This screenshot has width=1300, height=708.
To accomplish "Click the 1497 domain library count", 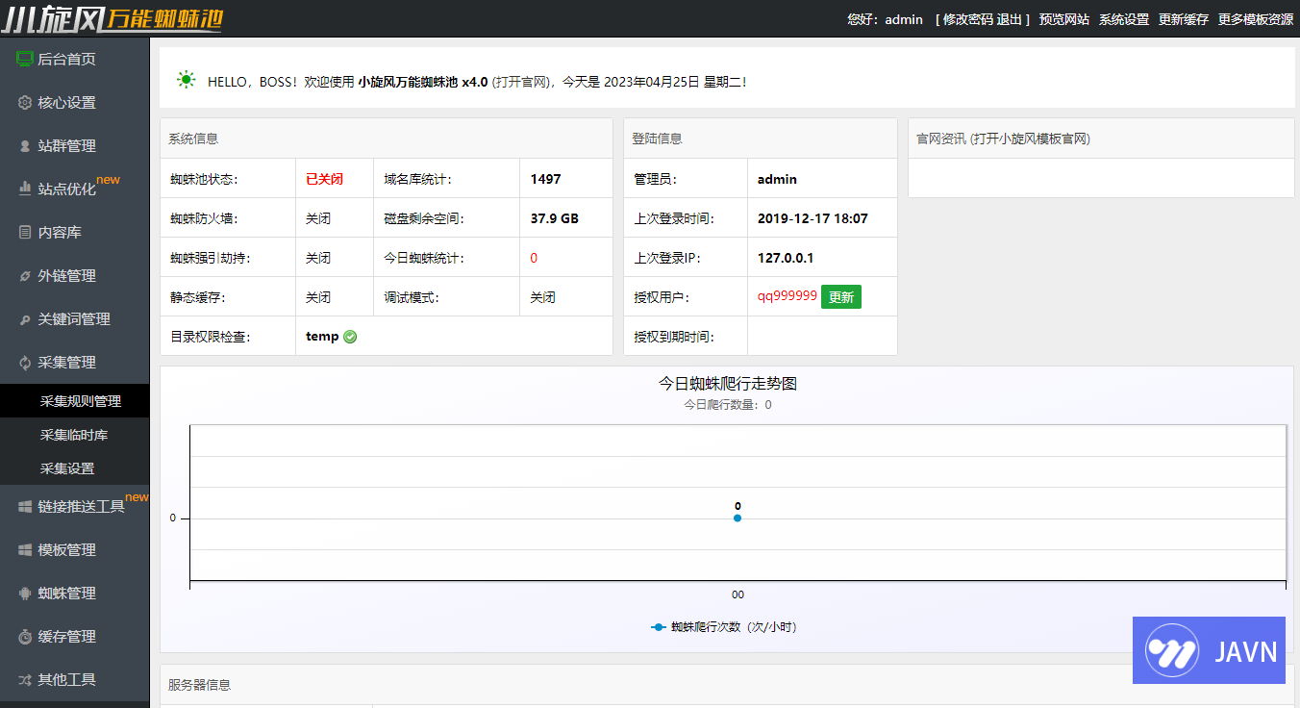I will click(546, 179).
